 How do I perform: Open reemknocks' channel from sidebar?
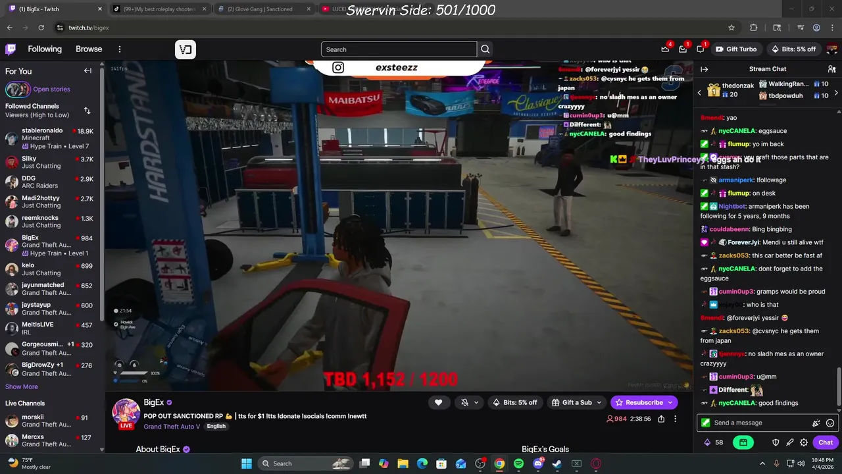(50, 222)
